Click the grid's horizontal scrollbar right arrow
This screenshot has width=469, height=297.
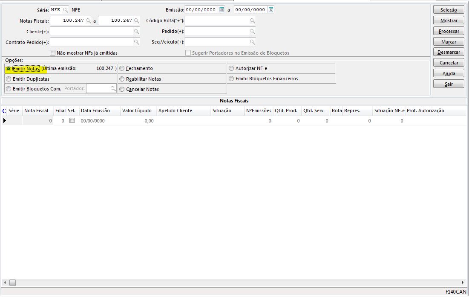(463, 282)
